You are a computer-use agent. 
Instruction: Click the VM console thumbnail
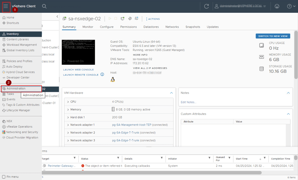point(78,52)
